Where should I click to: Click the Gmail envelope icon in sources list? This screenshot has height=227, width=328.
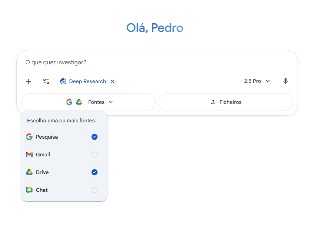[x=29, y=155]
